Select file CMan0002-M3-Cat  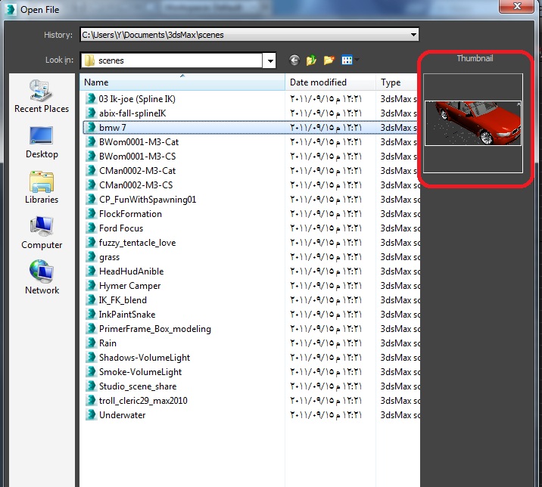click(137, 171)
